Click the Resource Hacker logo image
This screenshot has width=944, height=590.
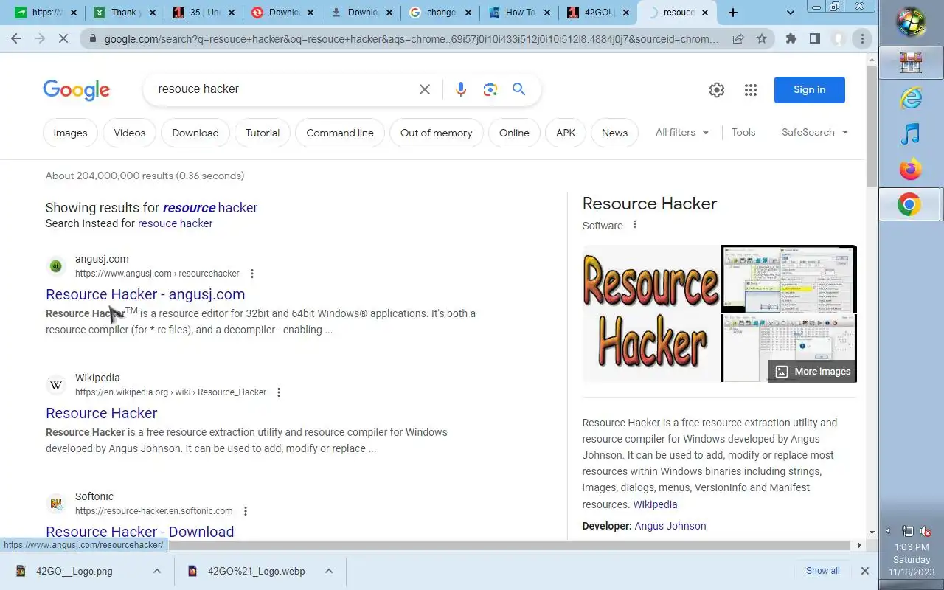(650, 313)
